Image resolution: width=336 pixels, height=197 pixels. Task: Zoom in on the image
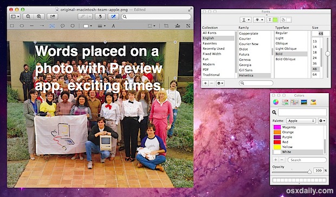(x=39, y=16)
